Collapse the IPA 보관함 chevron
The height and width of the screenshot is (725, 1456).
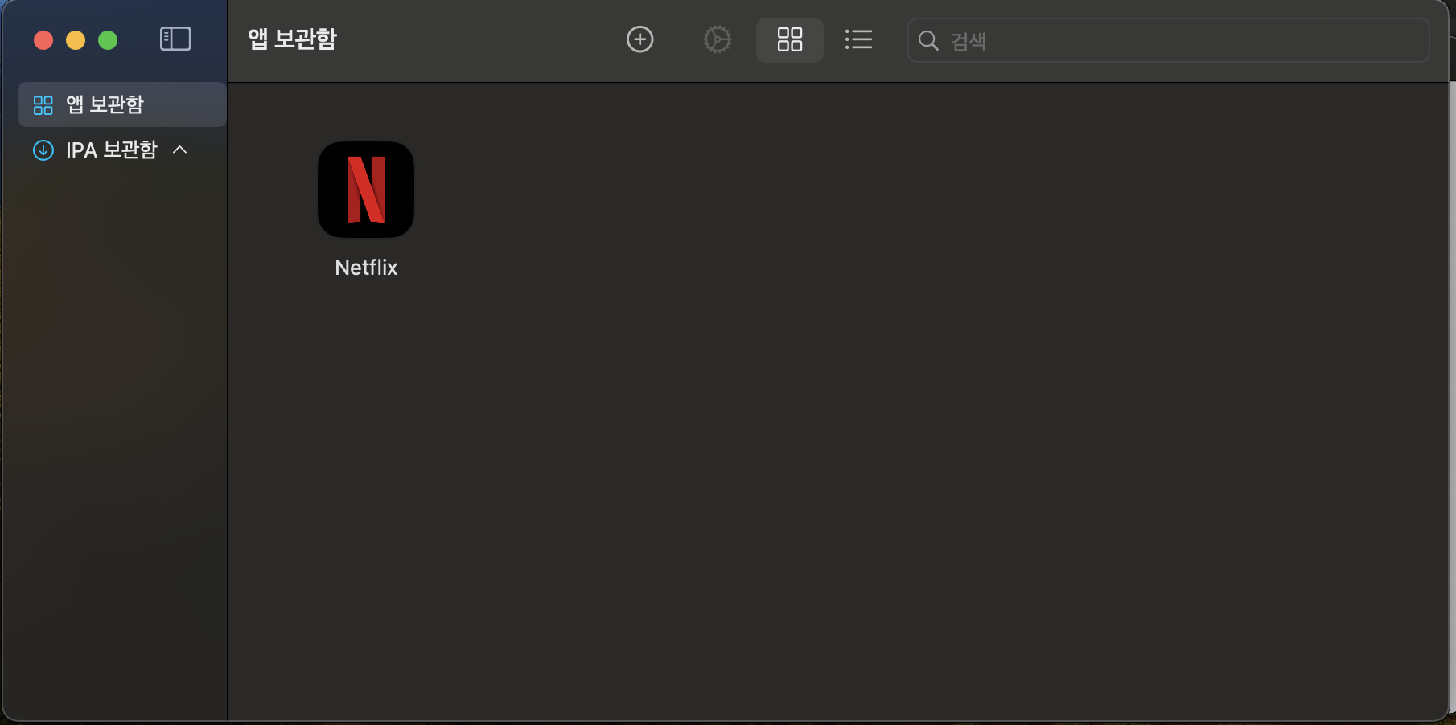coord(180,150)
